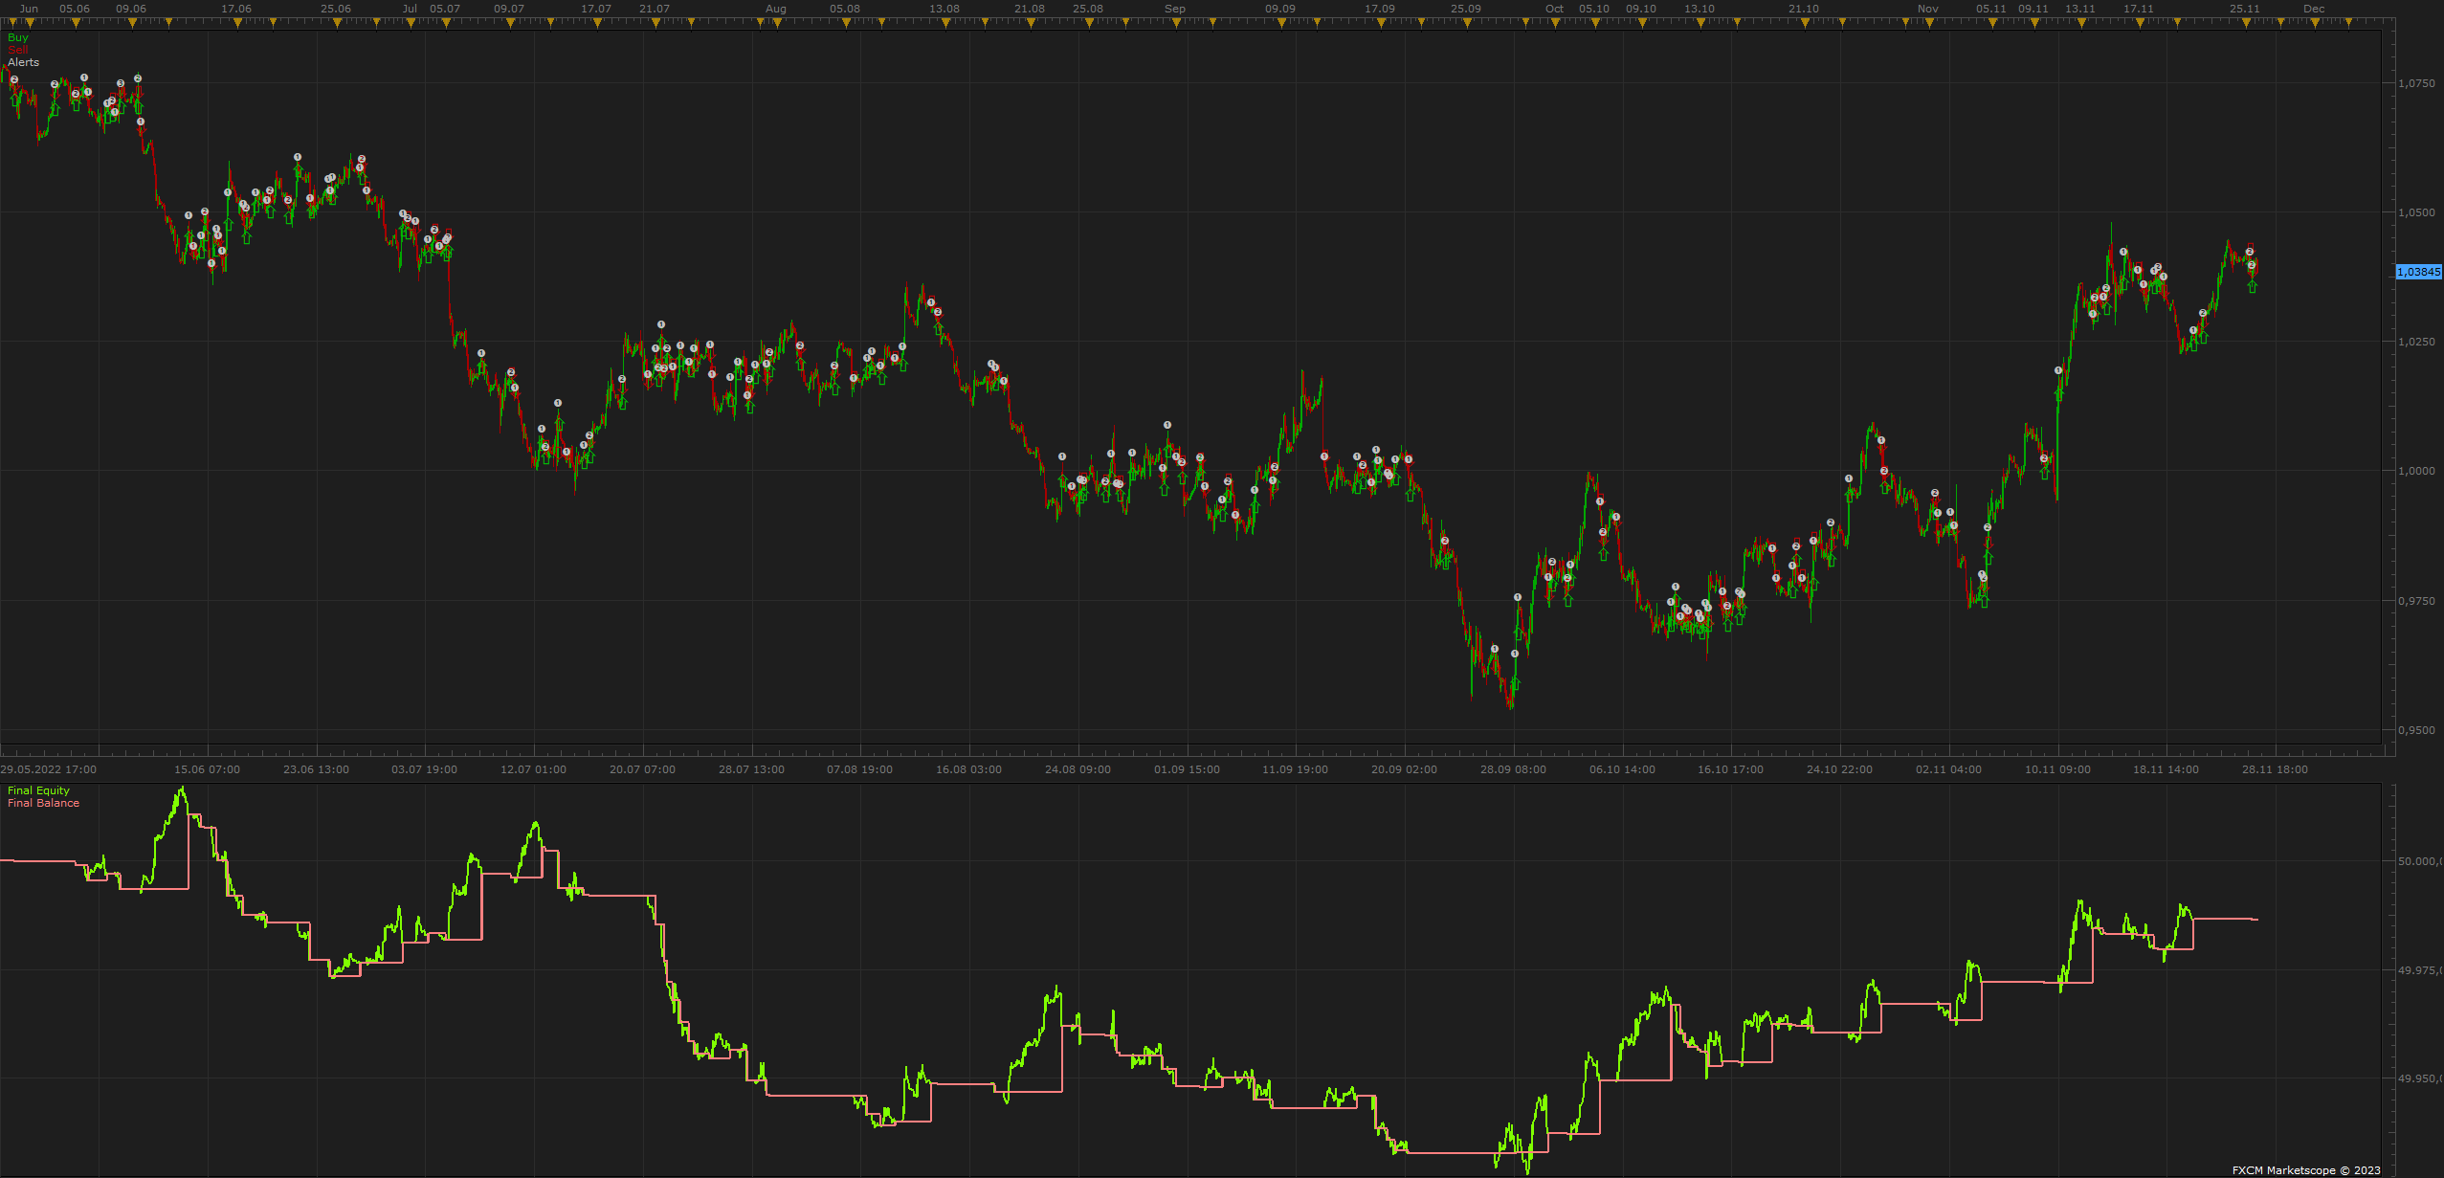Viewport: 2444px width, 1178px height.
Task: Click the '10.11 09:00' date label
Action: [x=2057, y=769]
